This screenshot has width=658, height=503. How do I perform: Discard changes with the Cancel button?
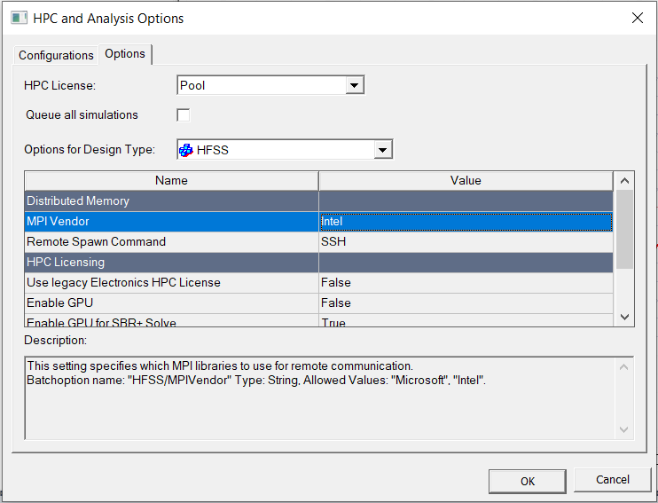click(612, 479)
